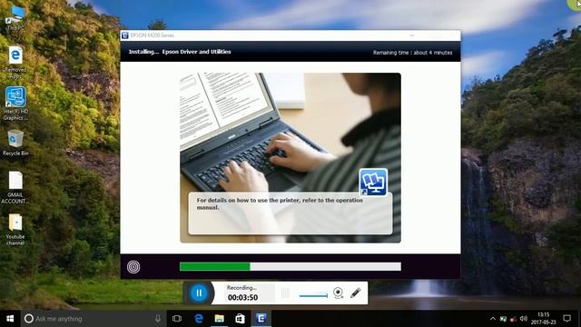Image resolution: width=581 pixels, height=327 pixels.
Task: Click the laptop typing photo
Action: coord(290,158)
